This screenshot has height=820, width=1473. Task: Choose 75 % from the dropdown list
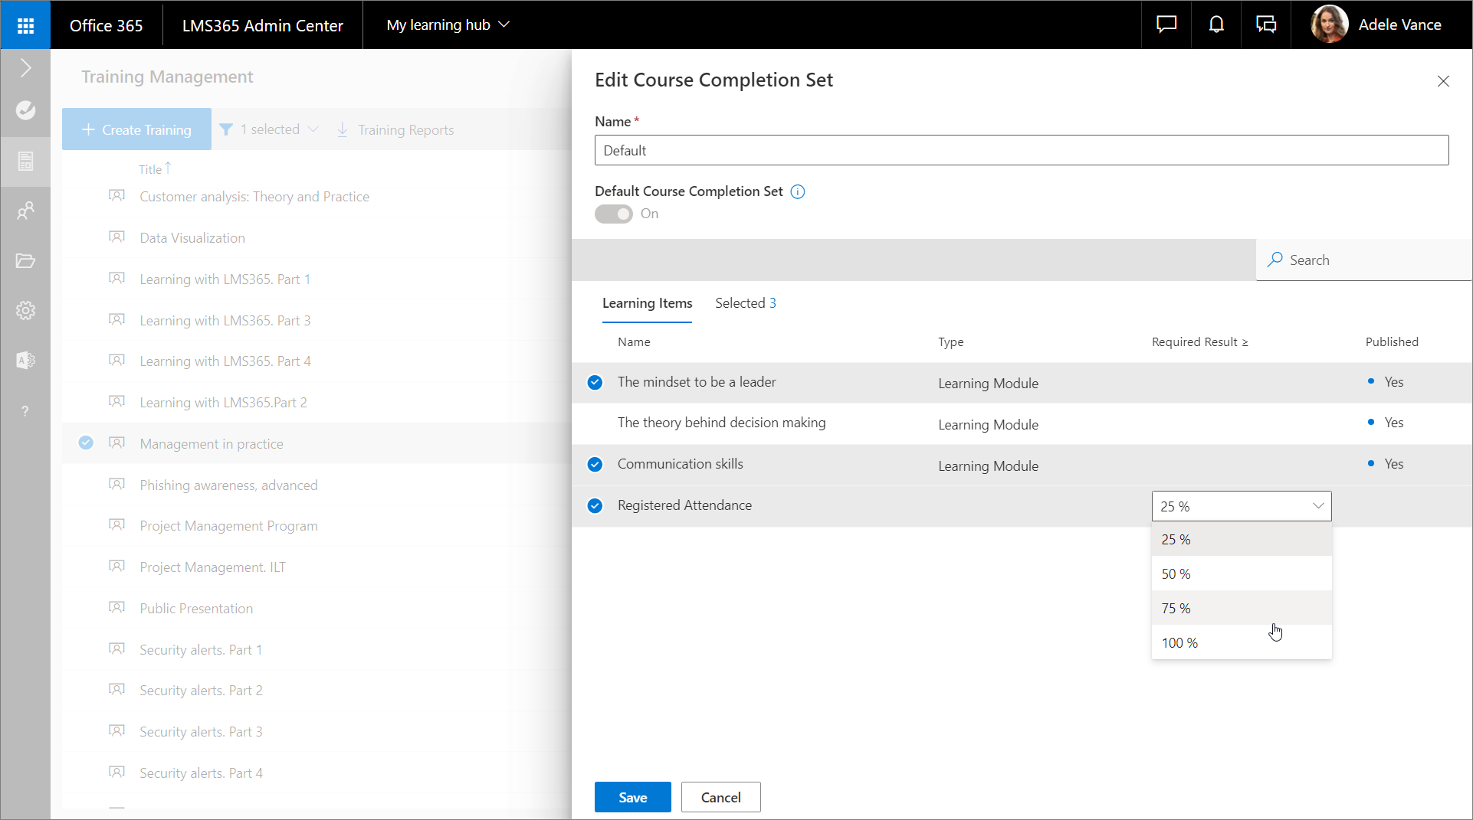pyautogui.click(x=1176, y=609)
